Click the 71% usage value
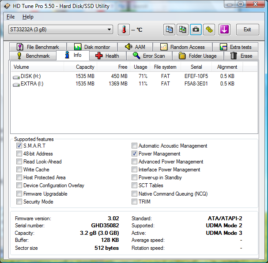The width and height of the screenshot is (268, 263). pyautogui.click(x=143, y=76)
